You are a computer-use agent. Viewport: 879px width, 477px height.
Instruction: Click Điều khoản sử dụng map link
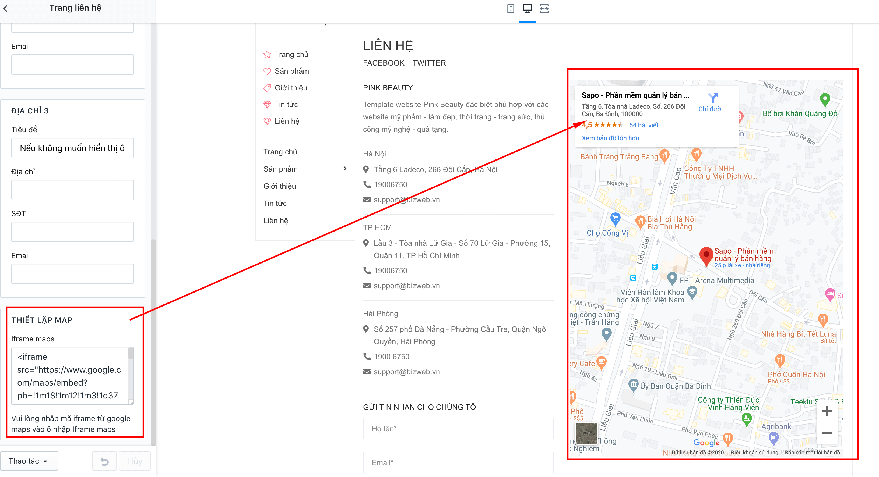coord(754,453)
